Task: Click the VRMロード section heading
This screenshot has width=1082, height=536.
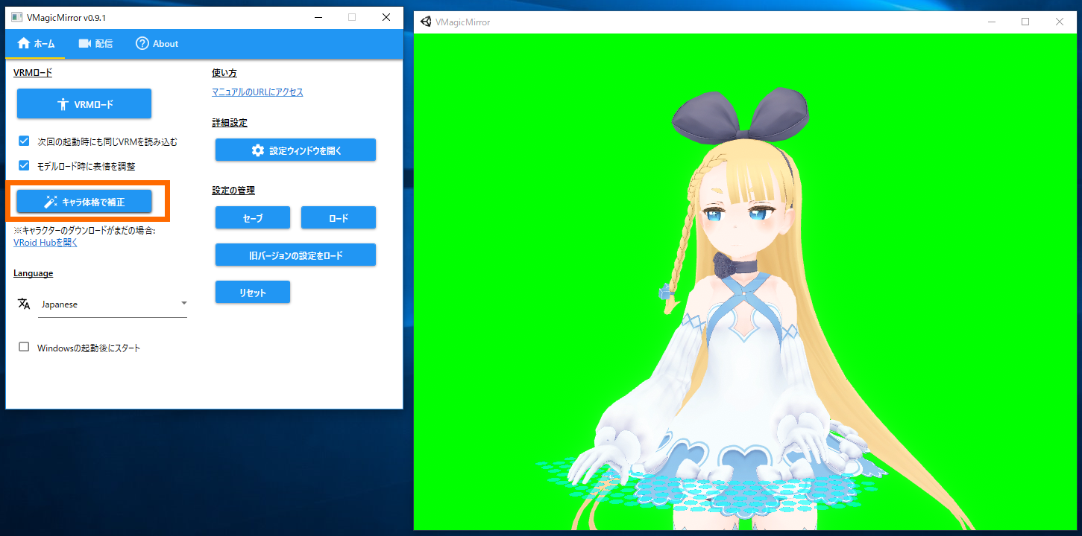Action: 33,73
